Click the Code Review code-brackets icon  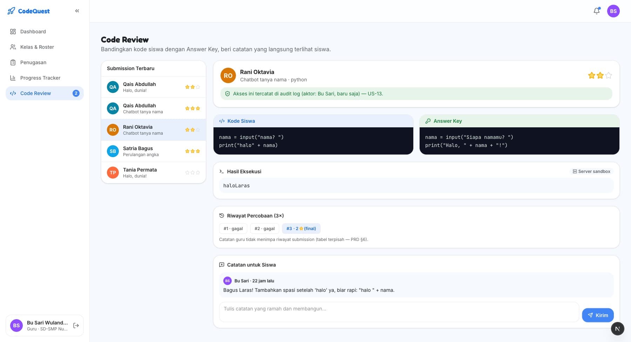[x=13, y=93]
